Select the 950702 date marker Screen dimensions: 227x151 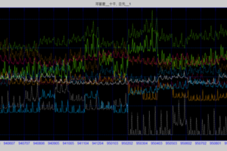tap(201, 143)
